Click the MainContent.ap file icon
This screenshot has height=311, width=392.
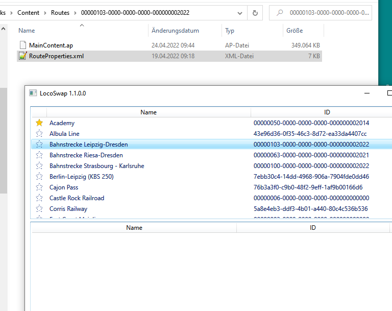23,45
